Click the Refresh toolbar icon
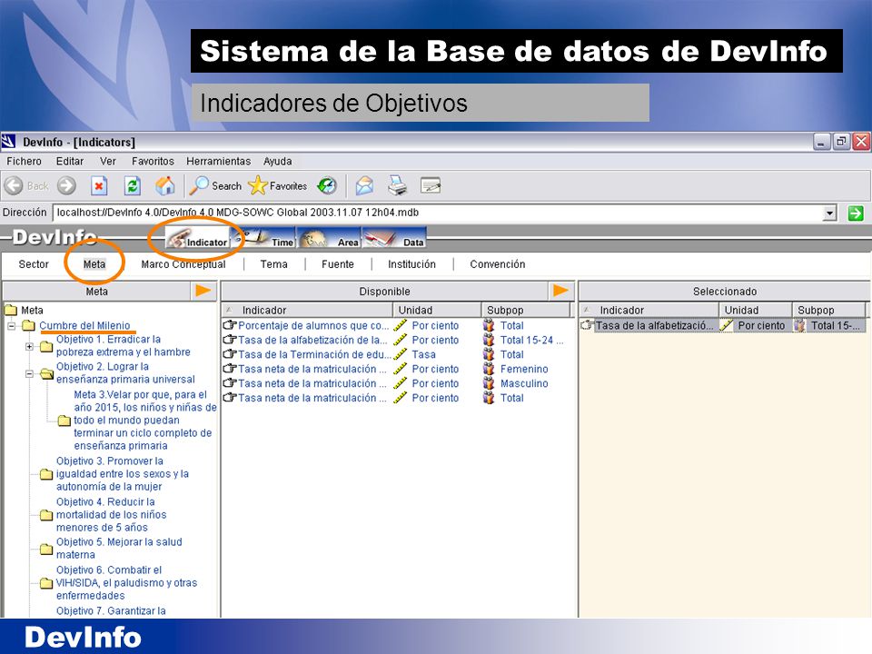 [x=133, y=185]
